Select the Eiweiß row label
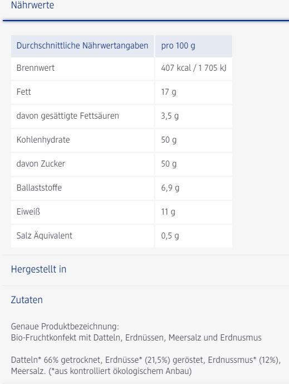 pos(28,212)
